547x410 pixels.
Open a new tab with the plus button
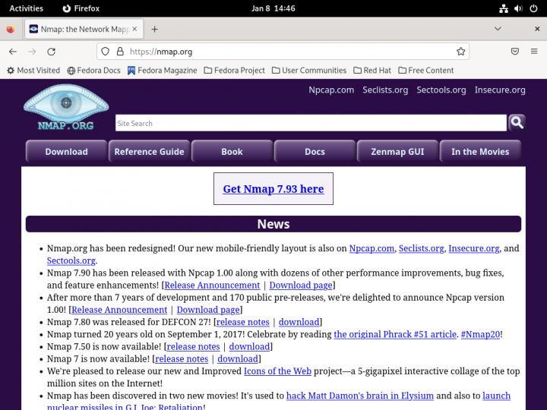[154, 30]
